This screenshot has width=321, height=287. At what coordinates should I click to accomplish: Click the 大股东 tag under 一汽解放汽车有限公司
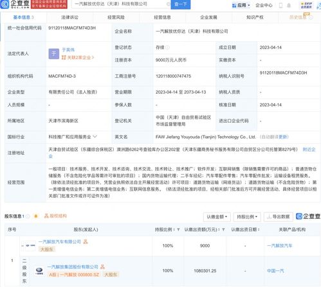pos(47,249)
